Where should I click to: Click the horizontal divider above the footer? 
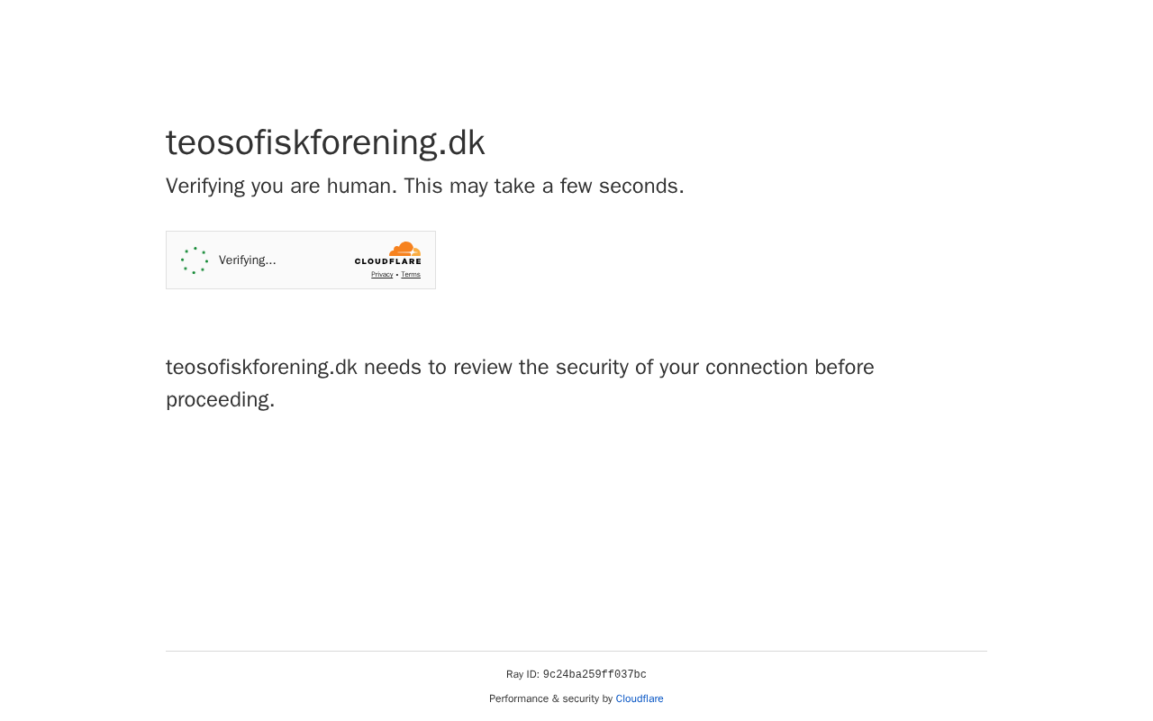(576, 651)
